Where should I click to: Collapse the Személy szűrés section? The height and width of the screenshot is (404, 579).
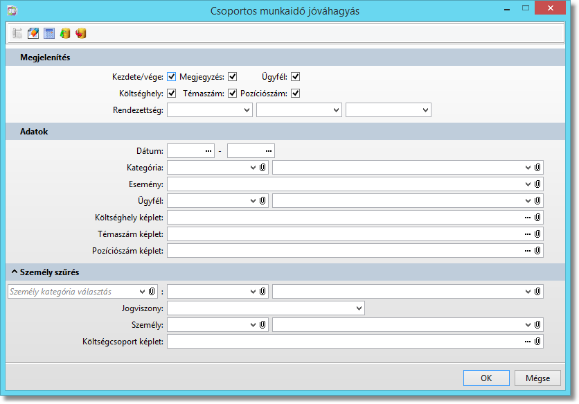coord(15,272)
